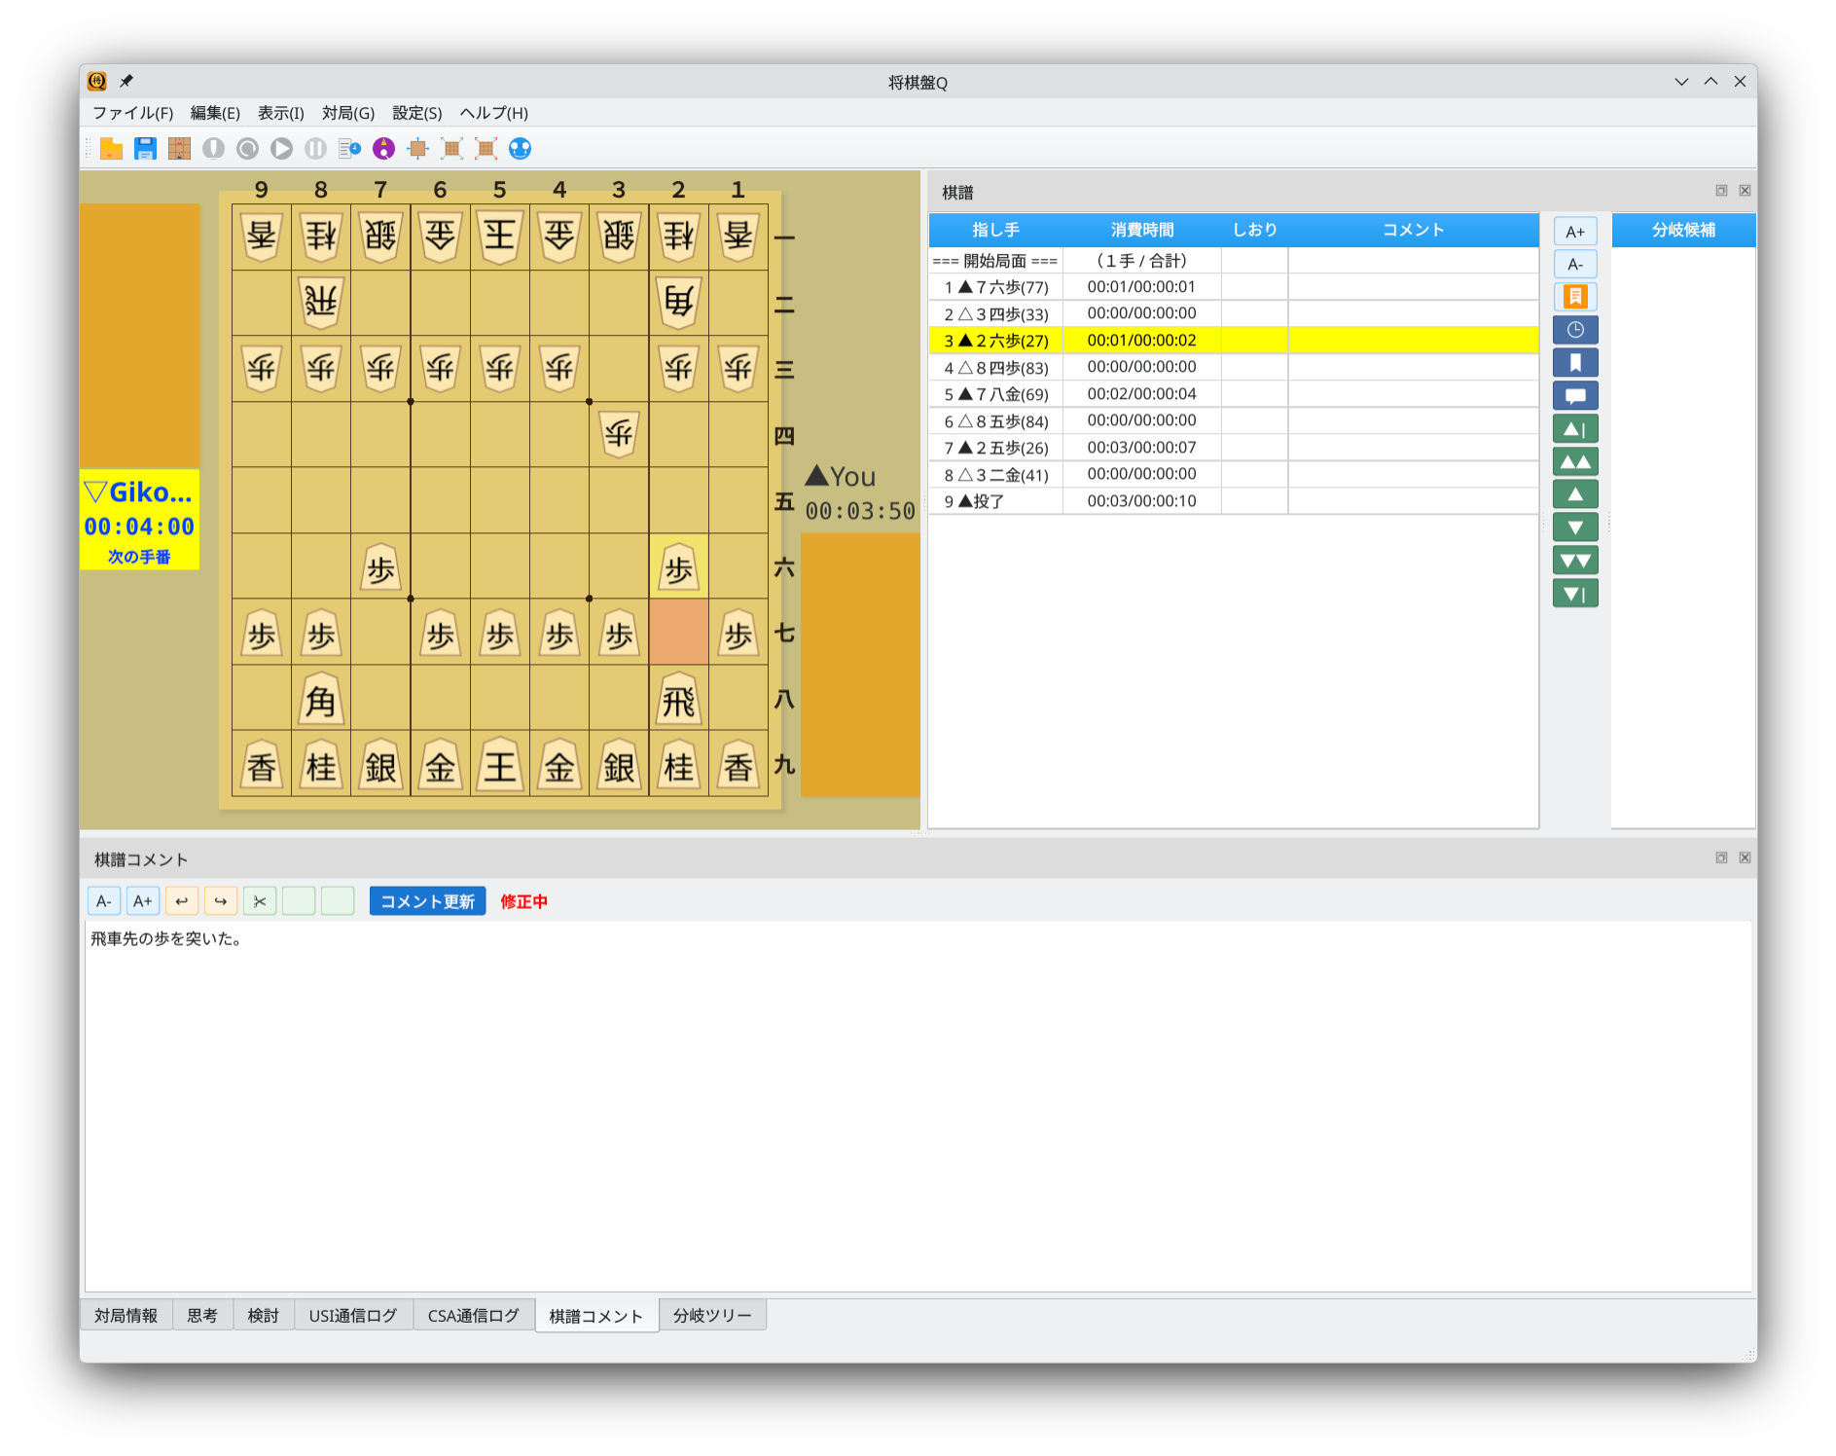Viewport: 1836px width, 1456px height.
Task: Select move 7八金 in the move list
Action: pyautogui.click(x=995, y=393)
